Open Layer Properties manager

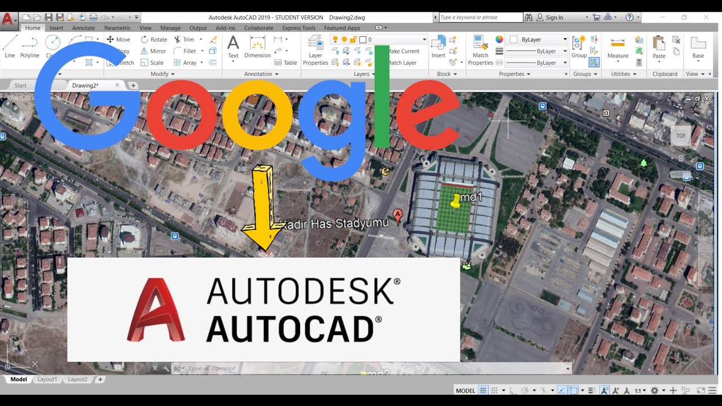click(315, 51)
